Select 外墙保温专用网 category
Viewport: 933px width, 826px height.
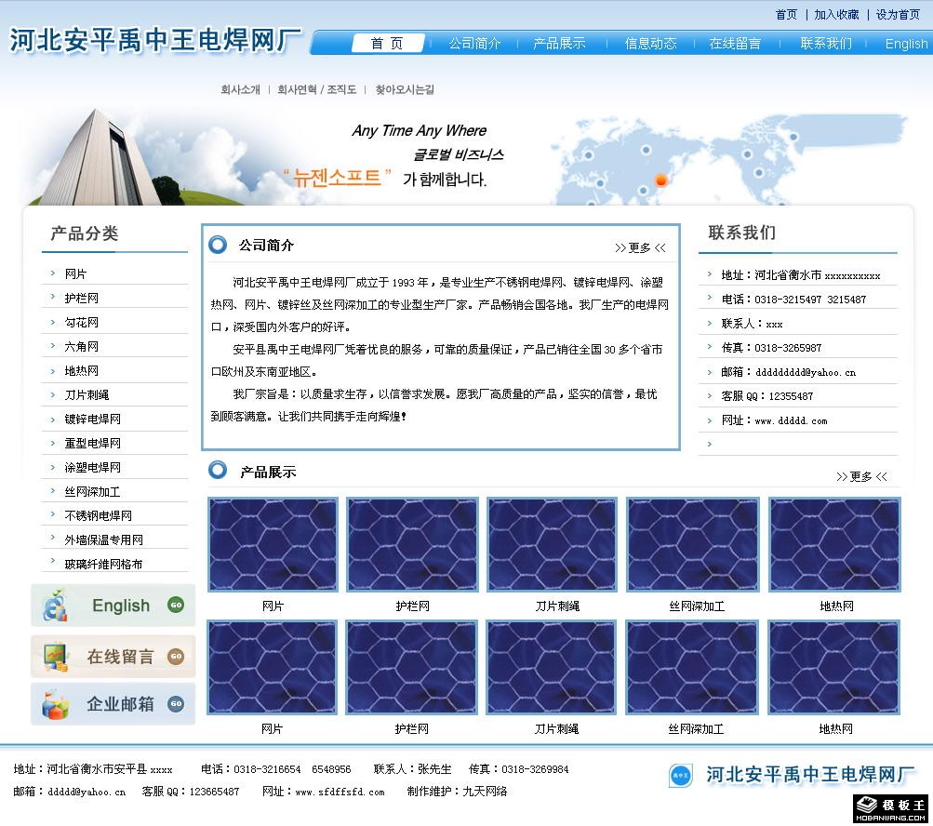(x=104, y=540)
